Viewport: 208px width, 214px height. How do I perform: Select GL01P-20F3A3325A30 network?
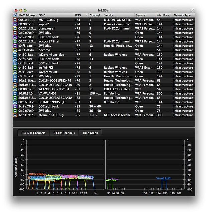coord(104,85)
